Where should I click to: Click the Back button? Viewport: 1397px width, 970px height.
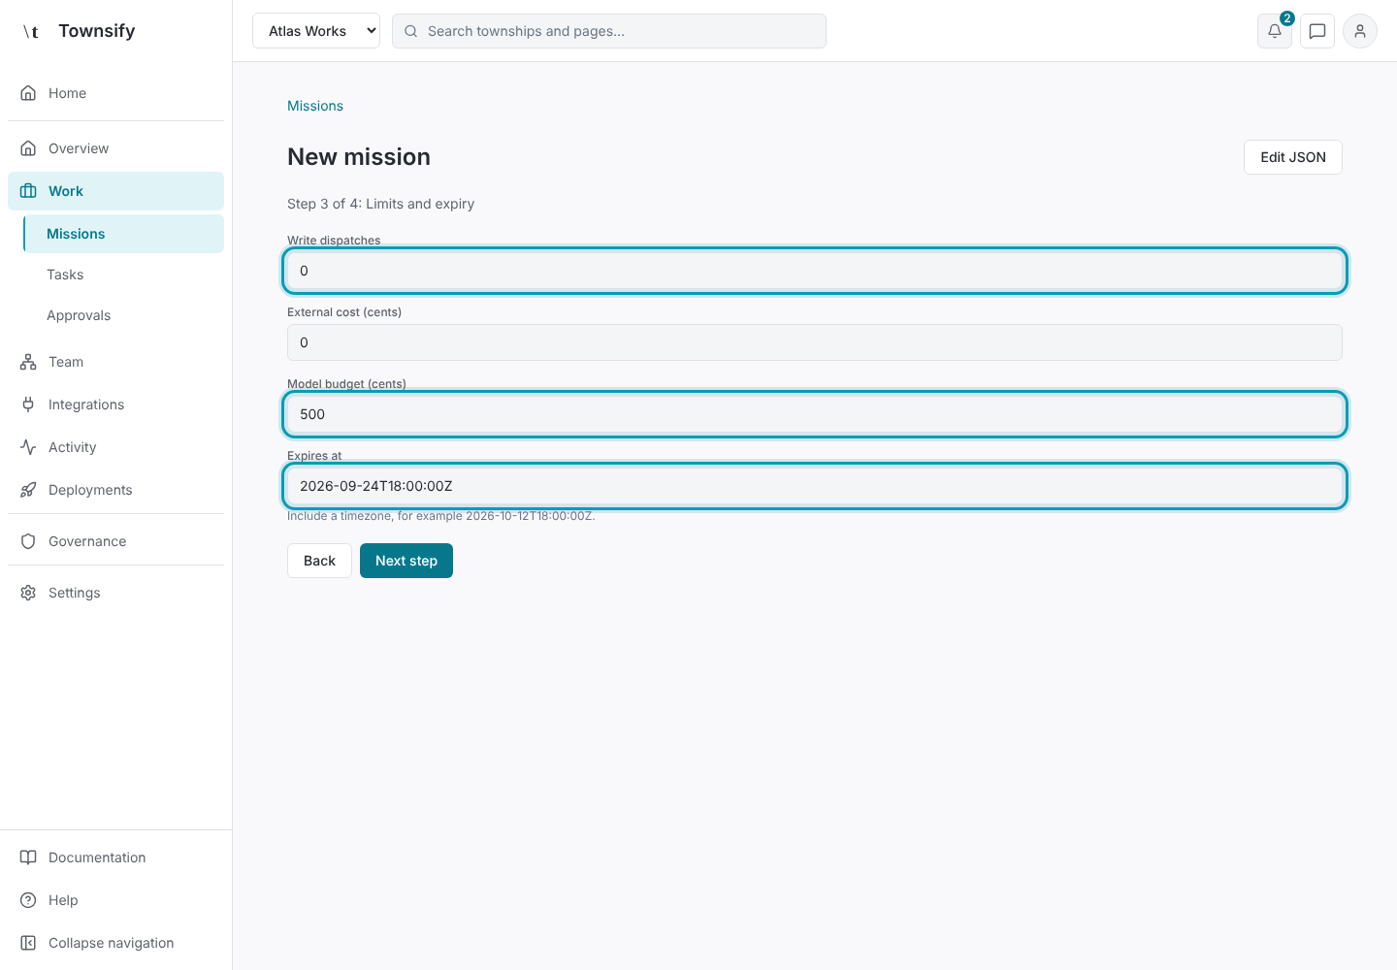[x=319, y=561]
